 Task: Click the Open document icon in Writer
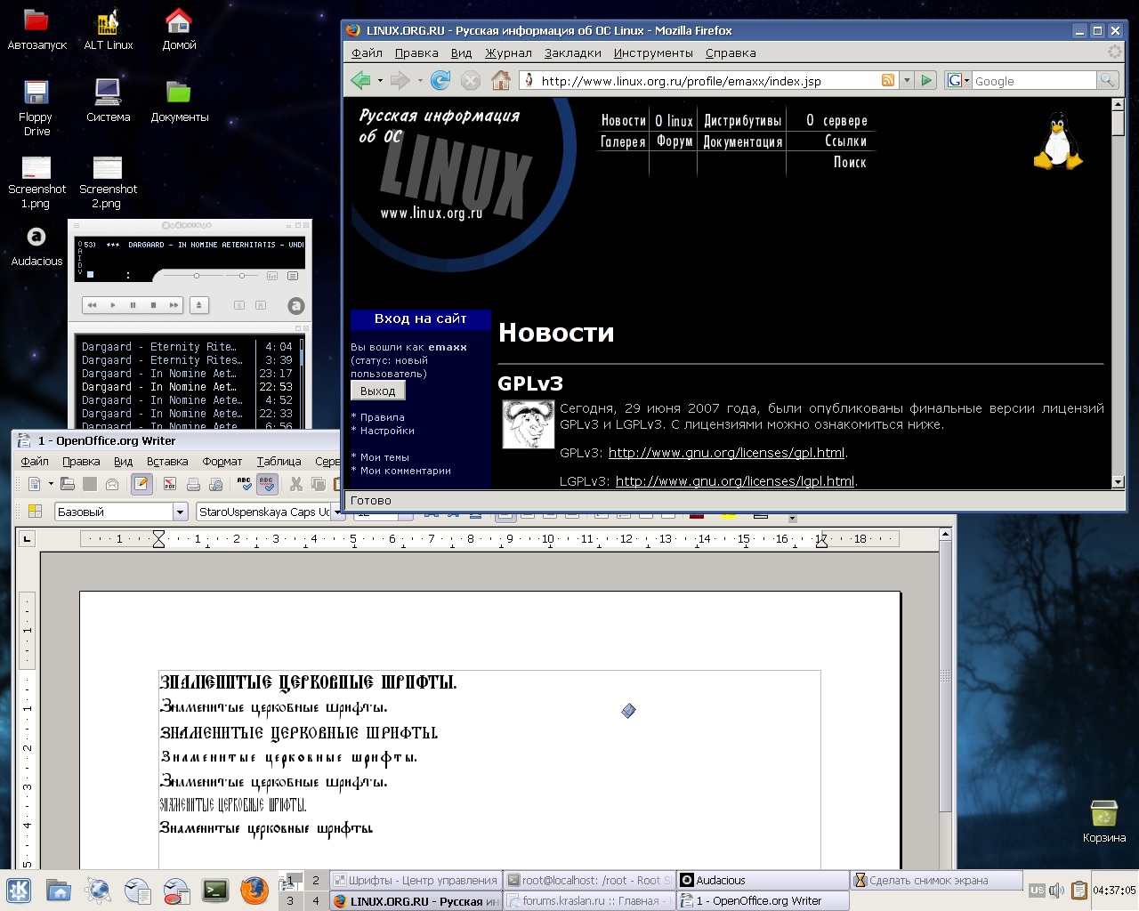click(x=68, y=484)
